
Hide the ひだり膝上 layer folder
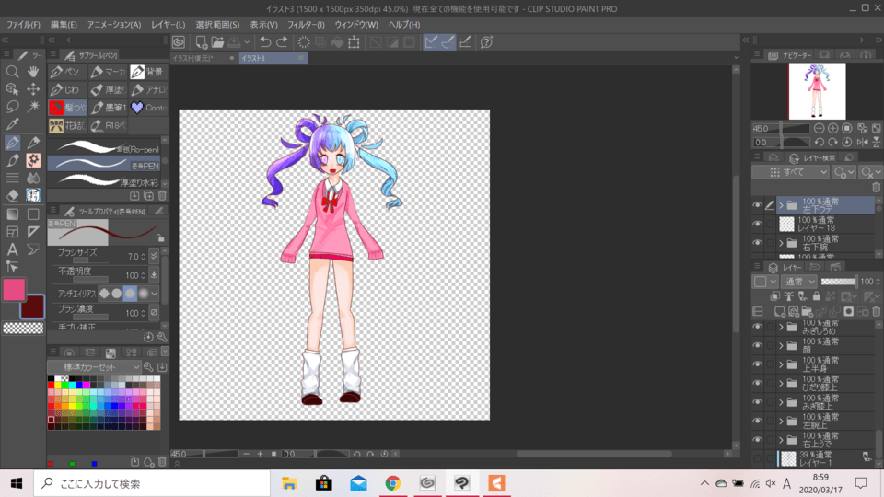757,383
